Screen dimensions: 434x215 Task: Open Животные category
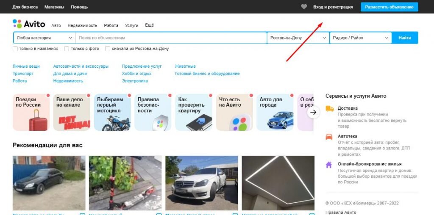pyautogui.click(x=185, y=66)
